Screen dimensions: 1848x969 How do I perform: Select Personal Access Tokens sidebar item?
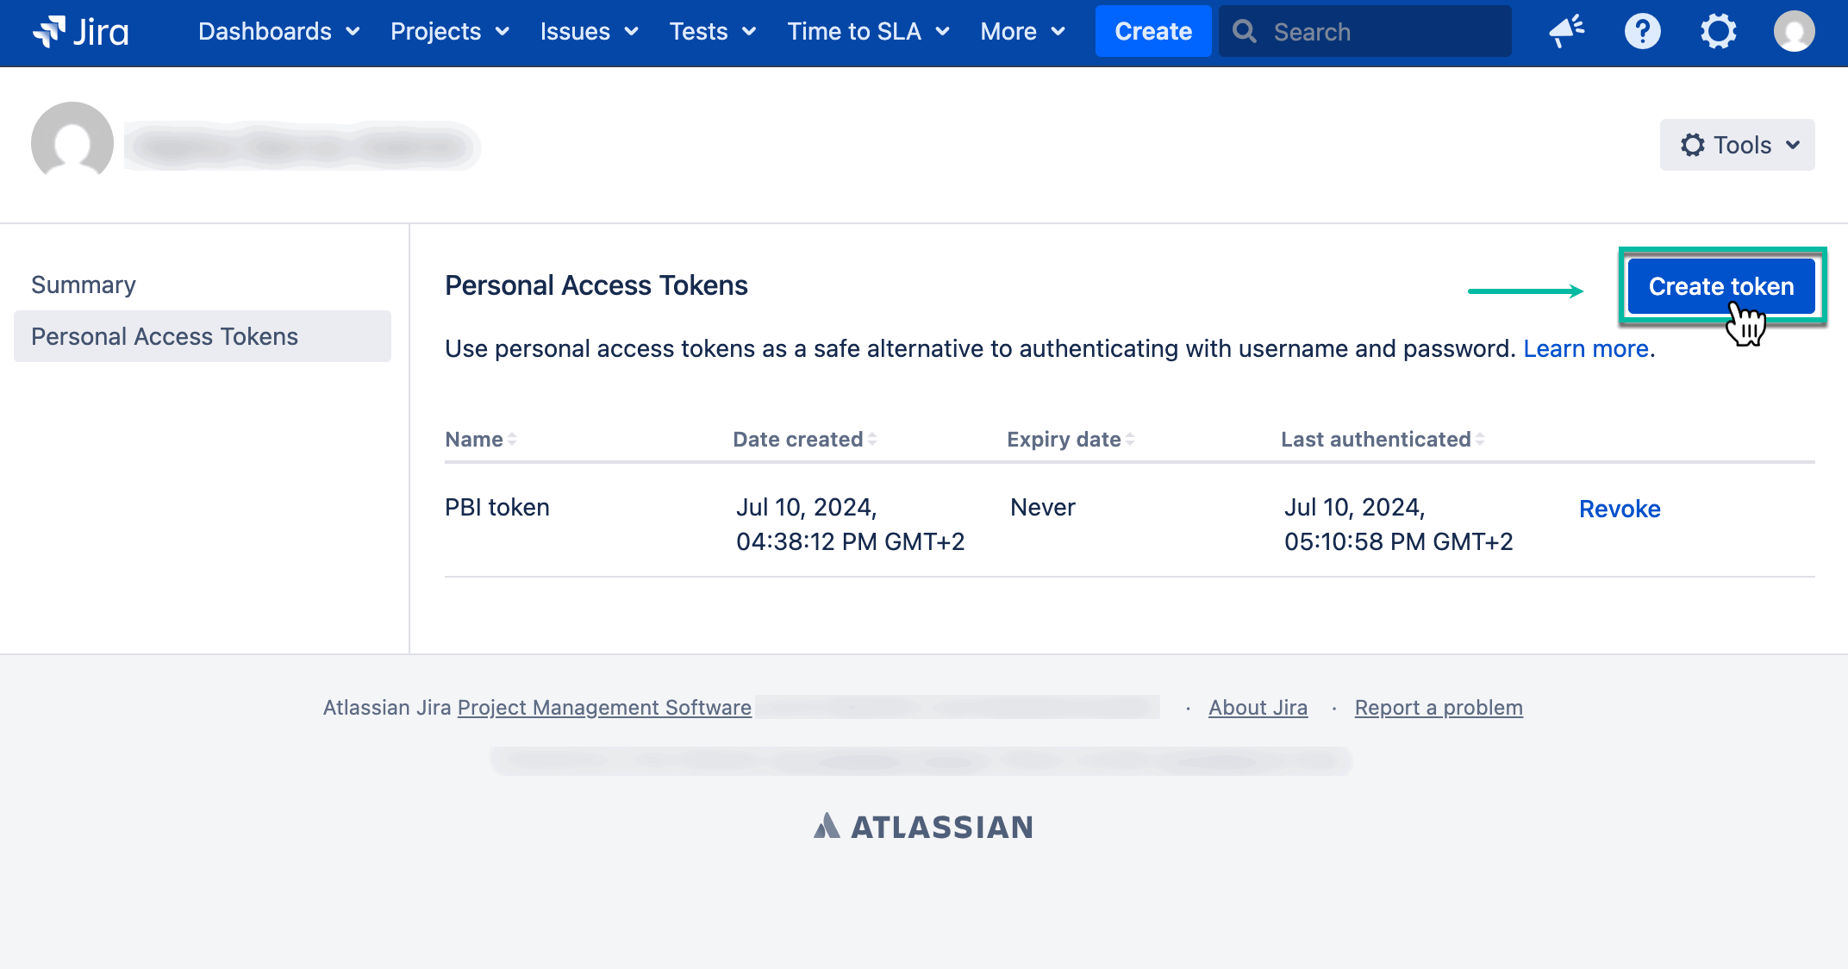(165, 337)
